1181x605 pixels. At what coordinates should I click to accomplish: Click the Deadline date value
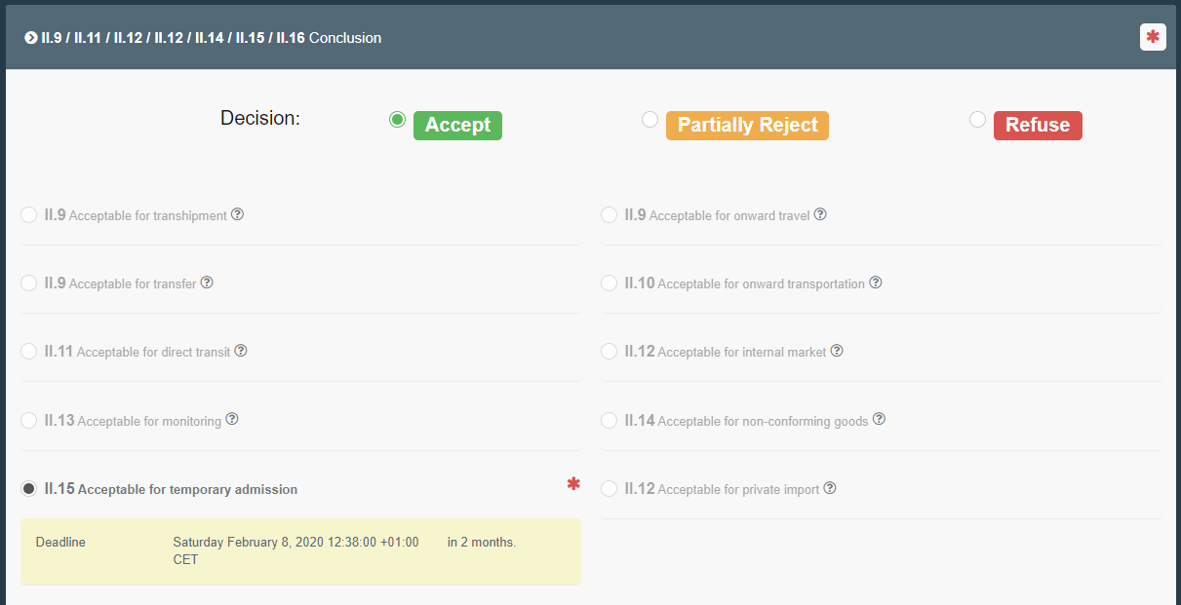tap(295, 550)
